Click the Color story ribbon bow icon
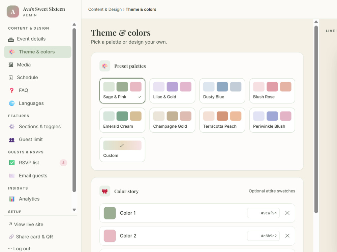Image resolution: width=337 pixels, height=252 pixels. click(x=105, y=191)
